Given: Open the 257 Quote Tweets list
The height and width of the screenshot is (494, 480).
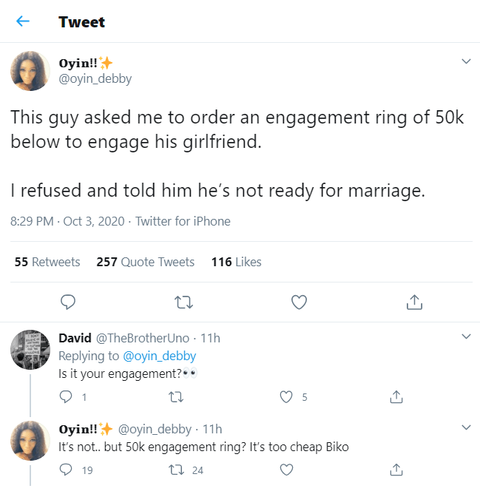Looking at the screenshot, I should [x=146, y=262].
